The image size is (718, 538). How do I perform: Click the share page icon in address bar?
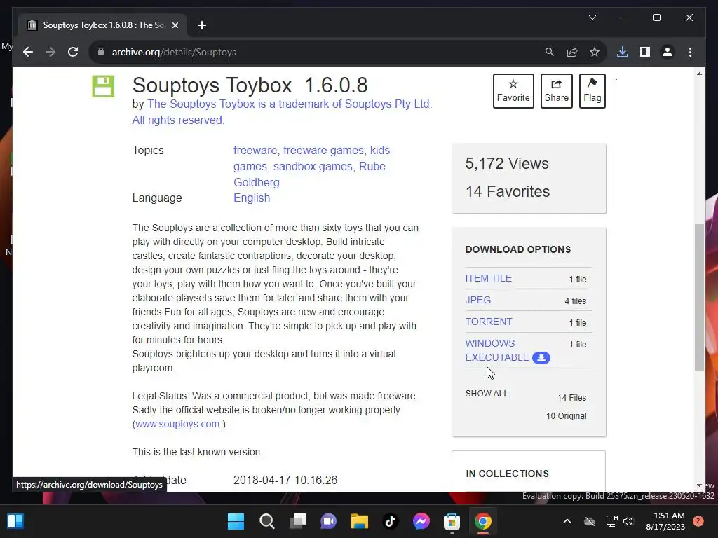572,52
